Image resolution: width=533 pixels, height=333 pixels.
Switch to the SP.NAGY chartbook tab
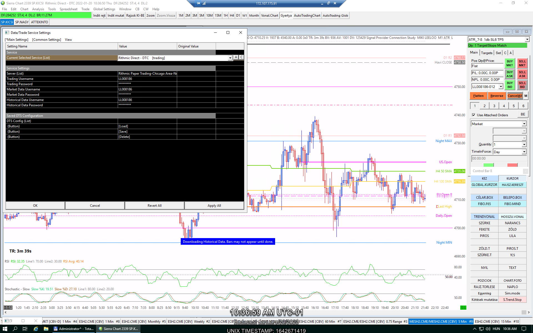coord(22,22)
